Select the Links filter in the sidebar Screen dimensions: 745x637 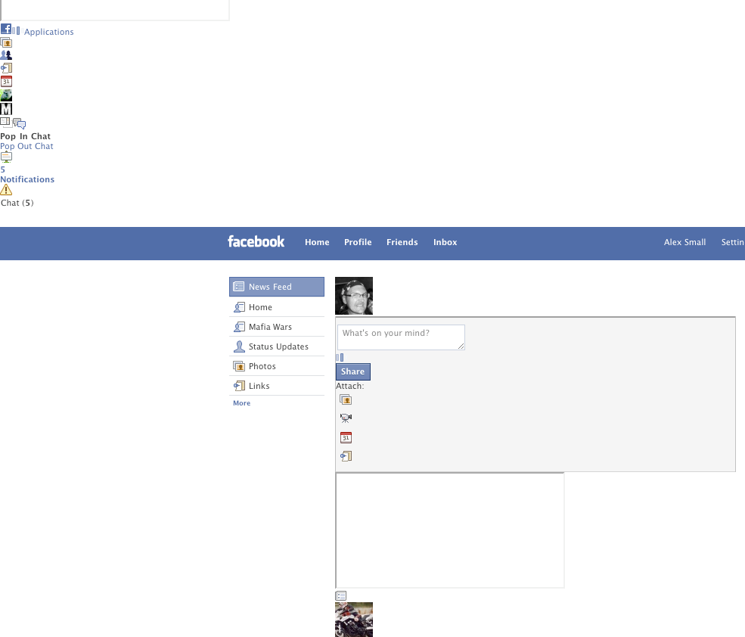click(x=277, y=386)
